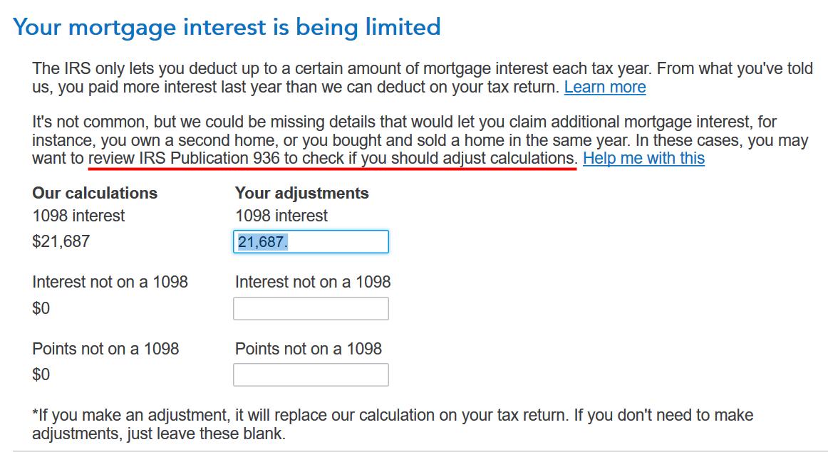
Task: Click the Interest not on a 1098 input box
Action: (311, 308)
